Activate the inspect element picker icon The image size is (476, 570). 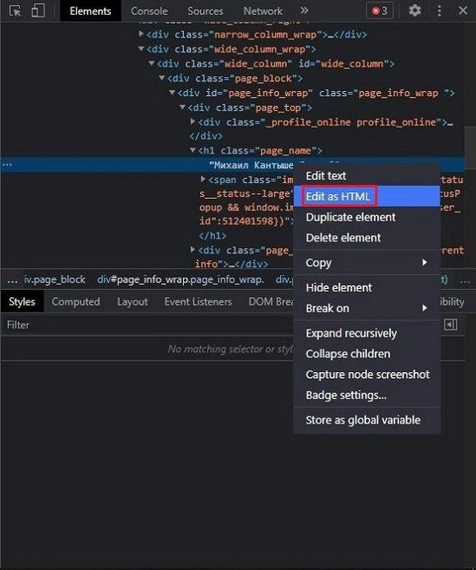click(16, 11)
